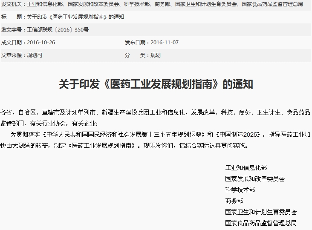Image resolution: width=312 pixels, height=230 pixels.
Task: Click signature 国家卫生和计划生育委员会
Action: pyautogui.click(x=261, y=212)
